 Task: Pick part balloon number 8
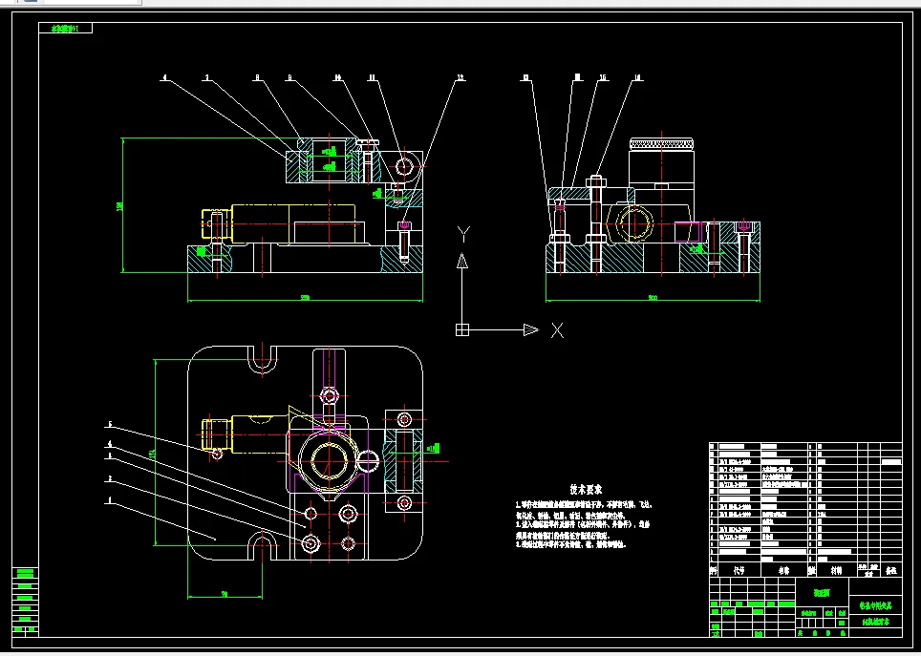(257, 77)
